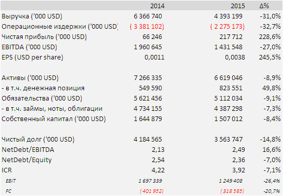The width and height of the screenshot is (283, 196).
Task: Click the Δ% column header
Action: [x=264, y=6]
